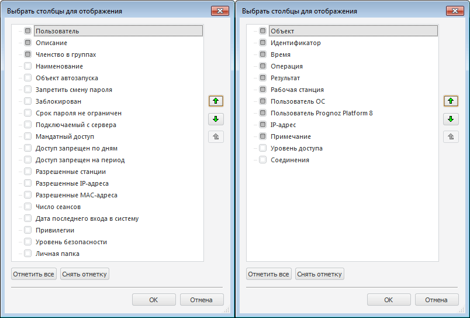Select the Привилегии list item

coord(55,230)
